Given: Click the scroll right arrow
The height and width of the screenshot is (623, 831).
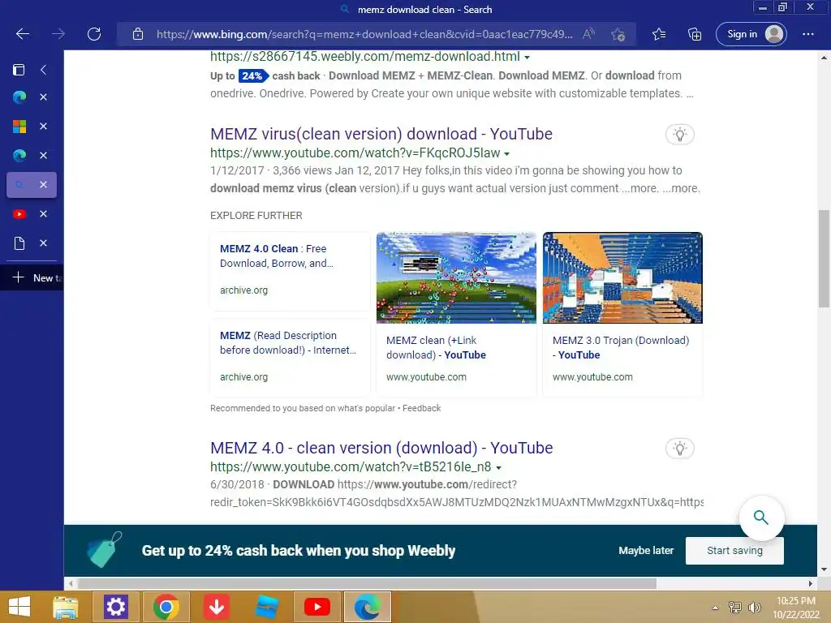Looking at the screenshot, I should (810, 583).
